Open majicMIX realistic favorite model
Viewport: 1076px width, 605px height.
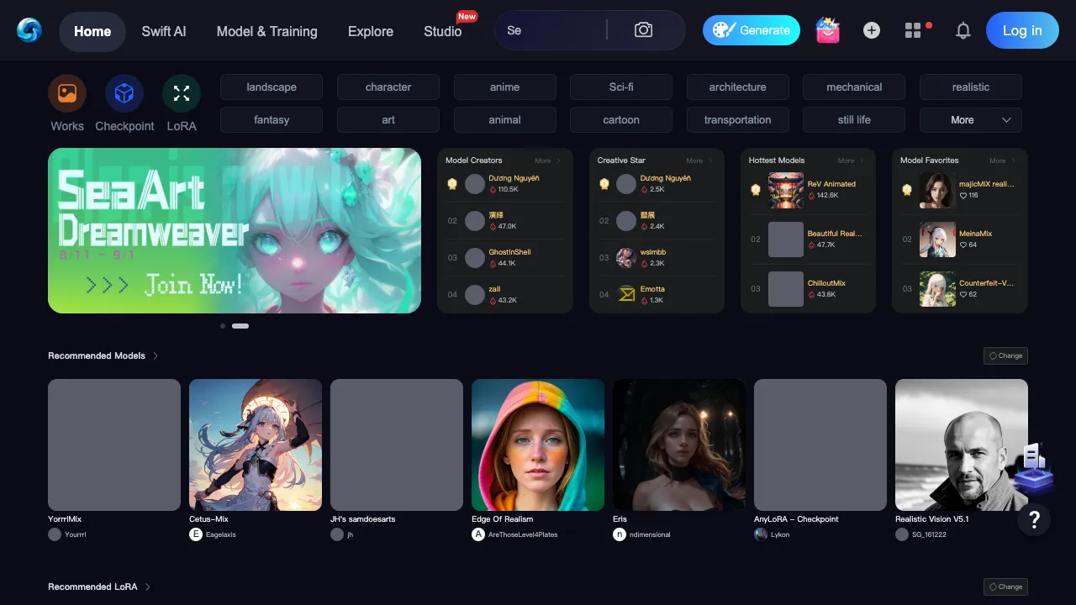point(960,190)
